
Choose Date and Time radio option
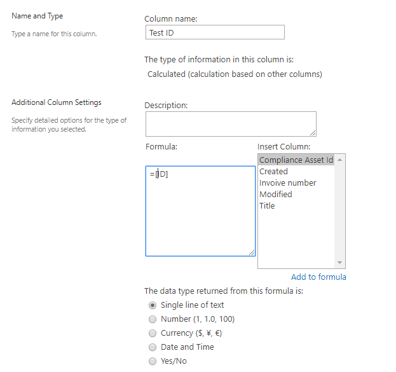point(153,347)
